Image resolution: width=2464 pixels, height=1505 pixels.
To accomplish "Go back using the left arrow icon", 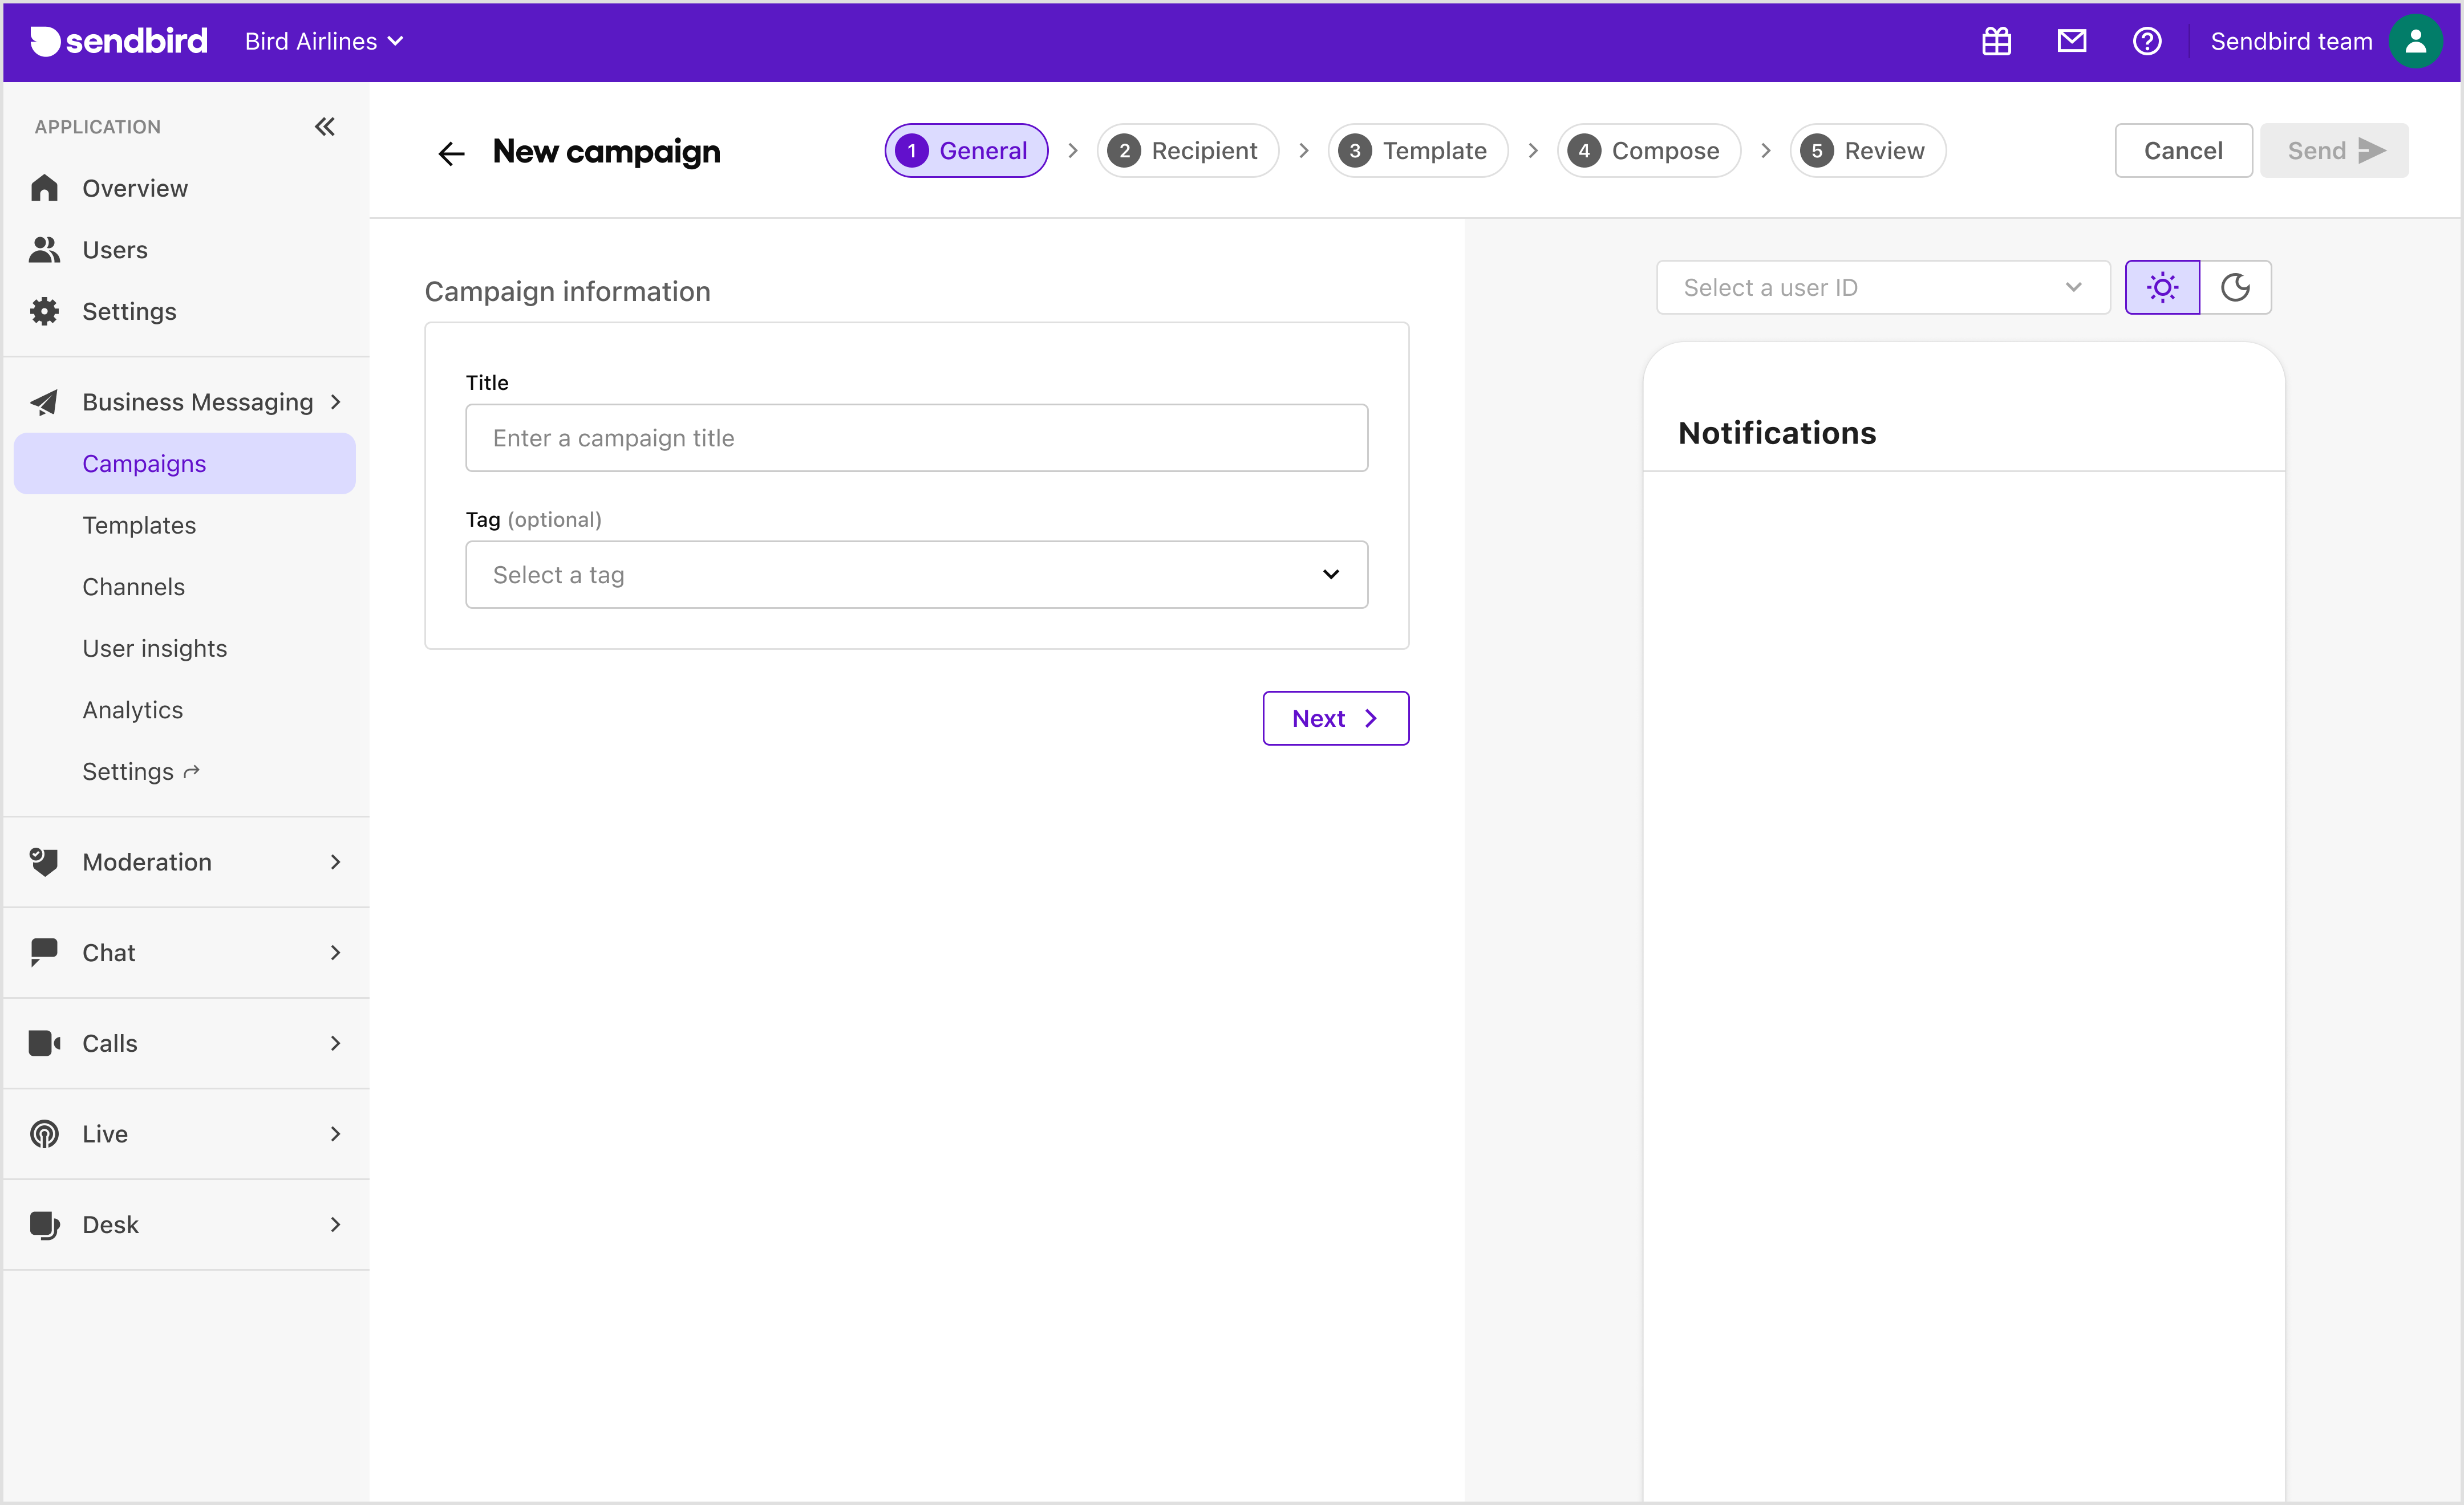I will point(452,152).
